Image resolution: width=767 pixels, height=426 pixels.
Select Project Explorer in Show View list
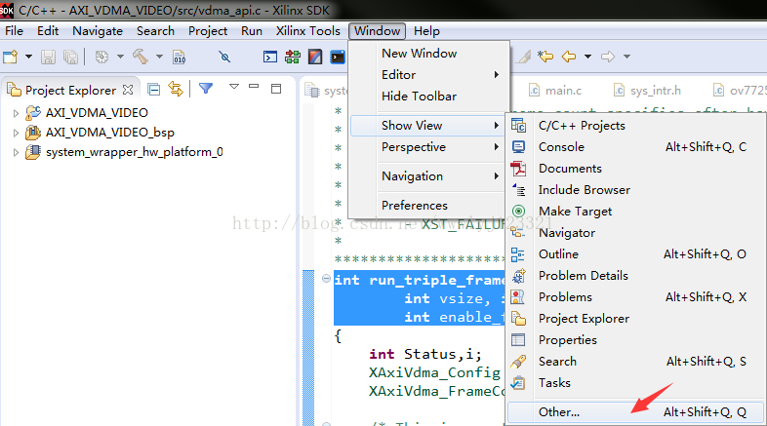point(635,319)
